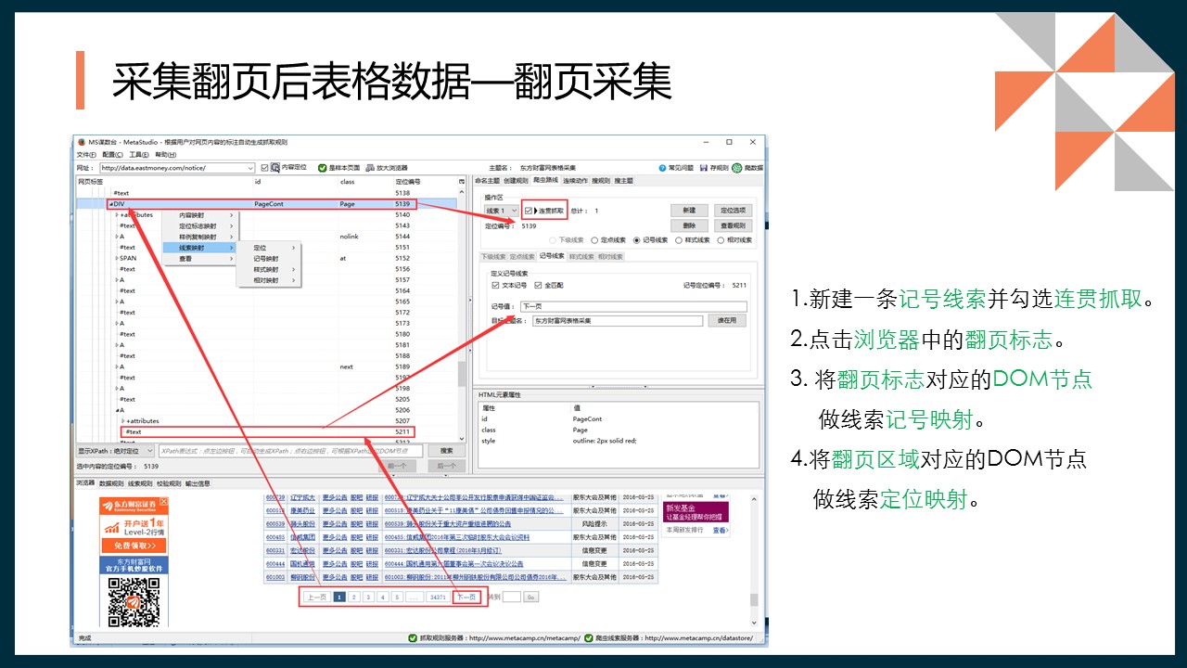Screen dimensions: 1187x668
Task: Click the XPath expression input field
Action: [x=290, y=451]
